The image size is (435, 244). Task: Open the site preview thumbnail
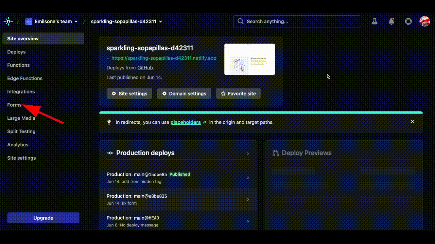[249, 59]
